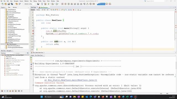Image resolution: width=177 pixels, height=99 pixels.
Task: Select NewClass.java in Projects tree
Action: coord(13,44)
